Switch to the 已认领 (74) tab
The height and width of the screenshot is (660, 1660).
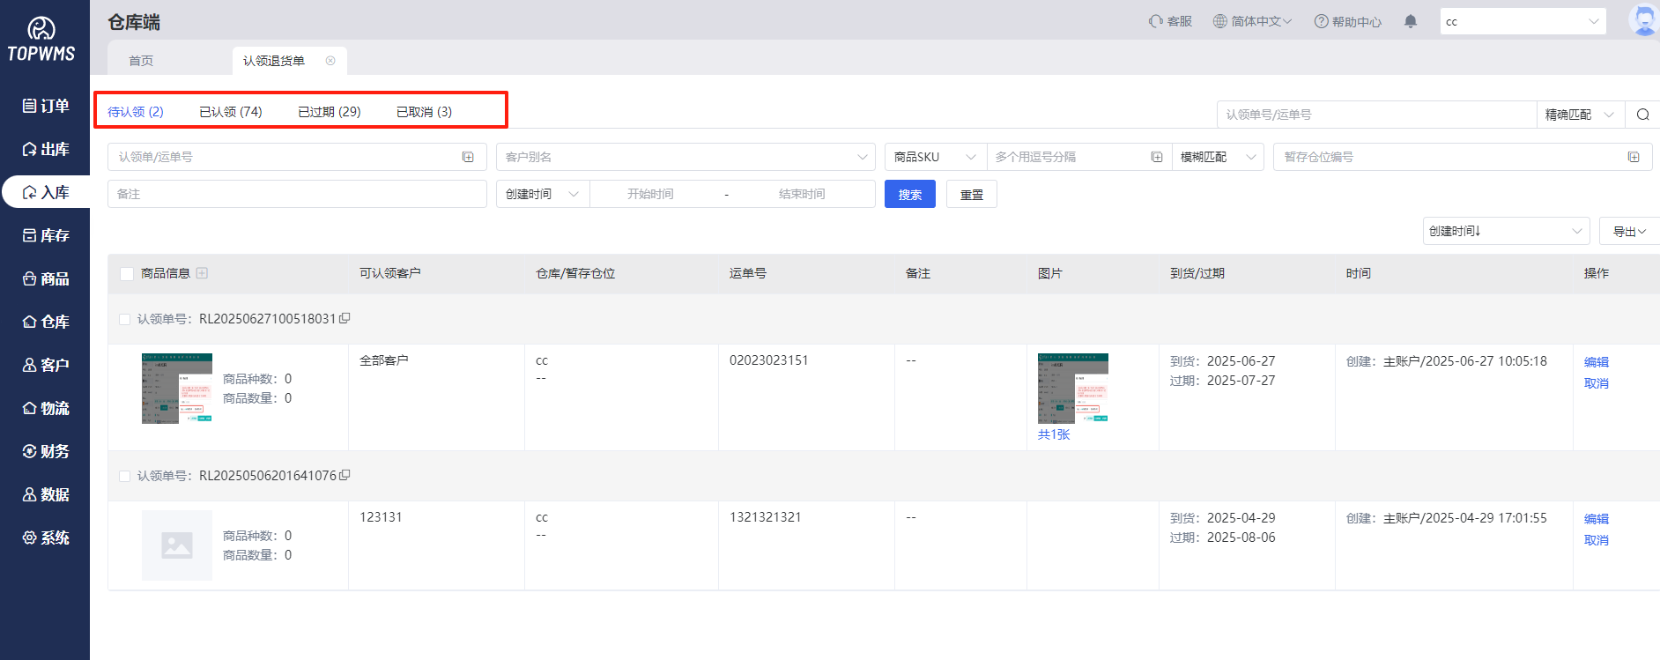(230, 112)
